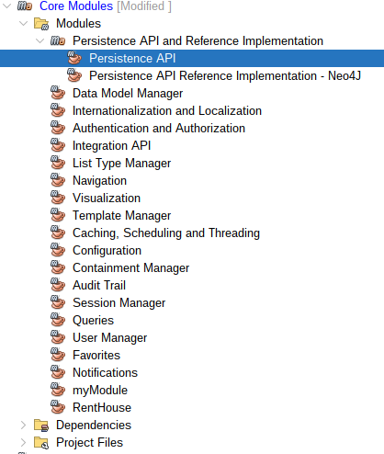Click the Favorites module icon

(x=58, y=355)
